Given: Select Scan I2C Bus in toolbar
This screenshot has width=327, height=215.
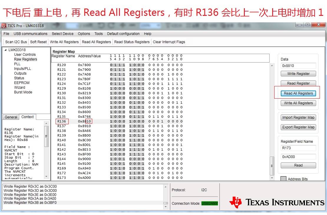Looking at the screenshot, I should click(16, 42).
